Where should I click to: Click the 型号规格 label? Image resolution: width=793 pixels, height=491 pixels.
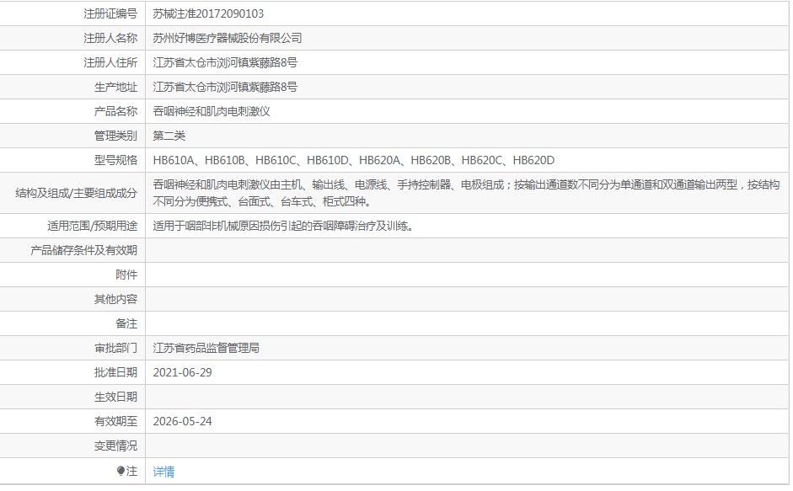[x=115, y=160]
